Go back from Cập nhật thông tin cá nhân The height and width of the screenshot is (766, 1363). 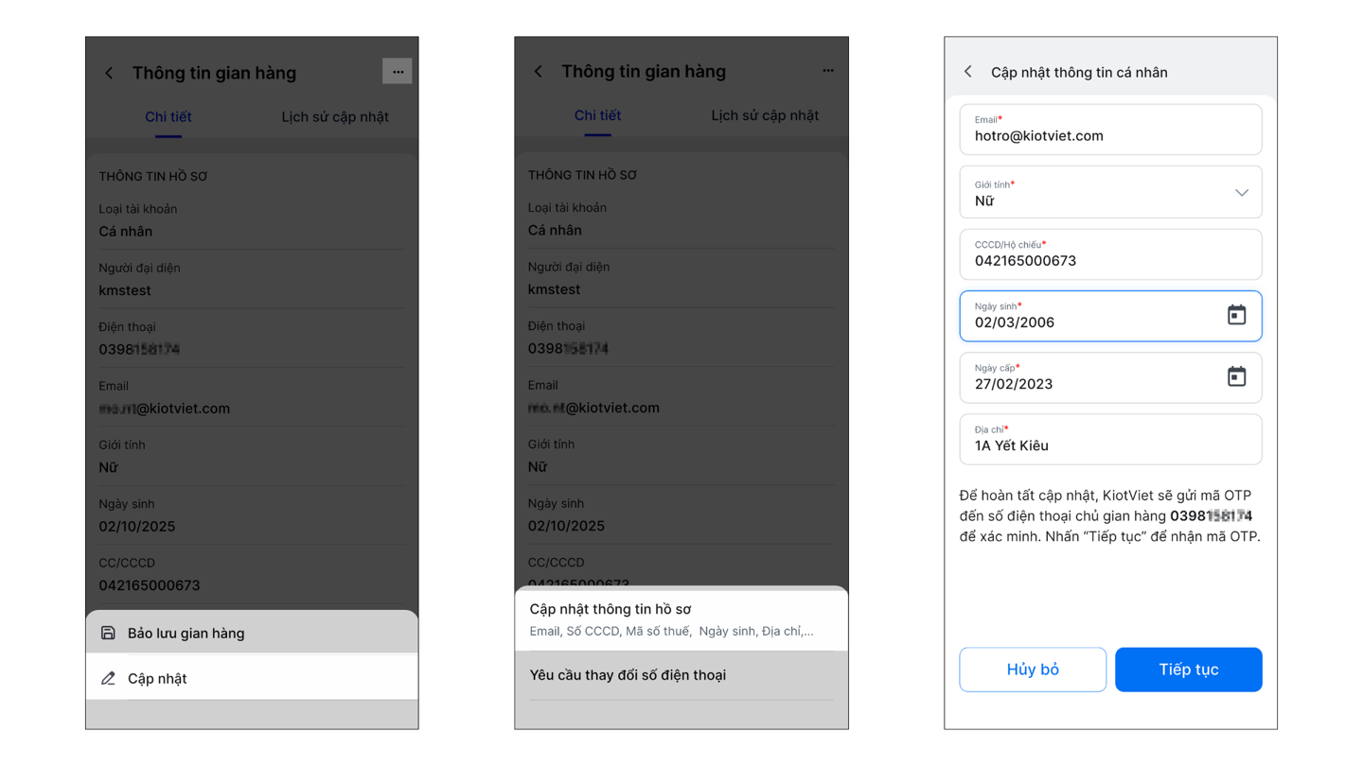967,72
